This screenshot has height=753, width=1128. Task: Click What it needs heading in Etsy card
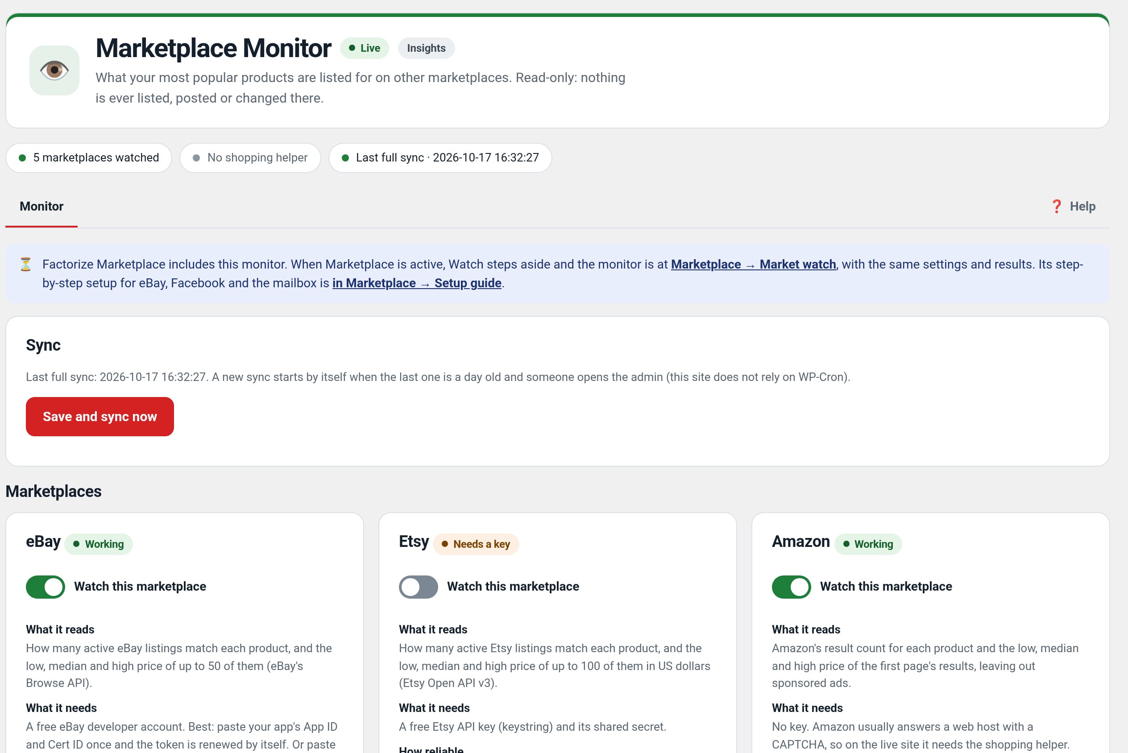point(434,708)
